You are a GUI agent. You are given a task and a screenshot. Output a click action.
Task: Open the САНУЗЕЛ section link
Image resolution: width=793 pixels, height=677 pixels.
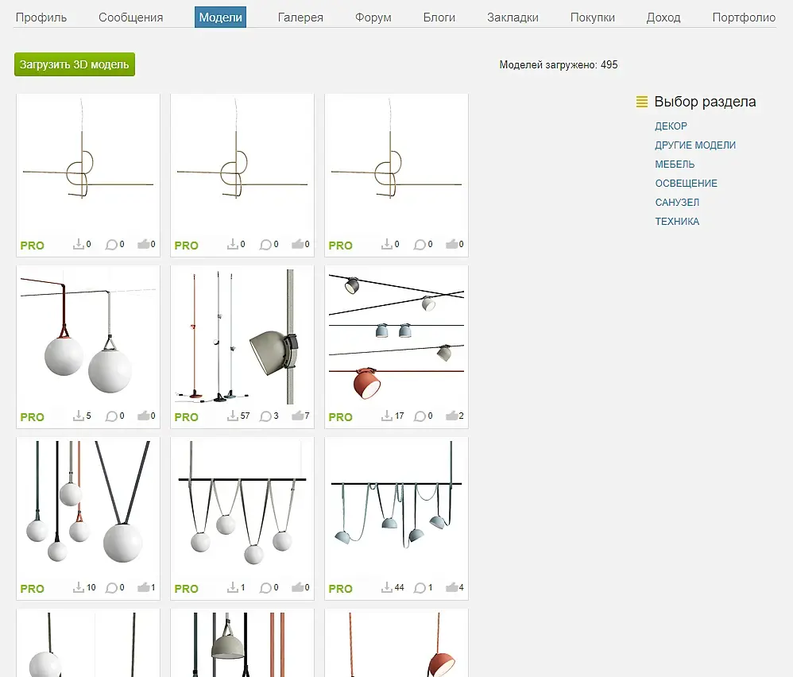tap(677, 203)
